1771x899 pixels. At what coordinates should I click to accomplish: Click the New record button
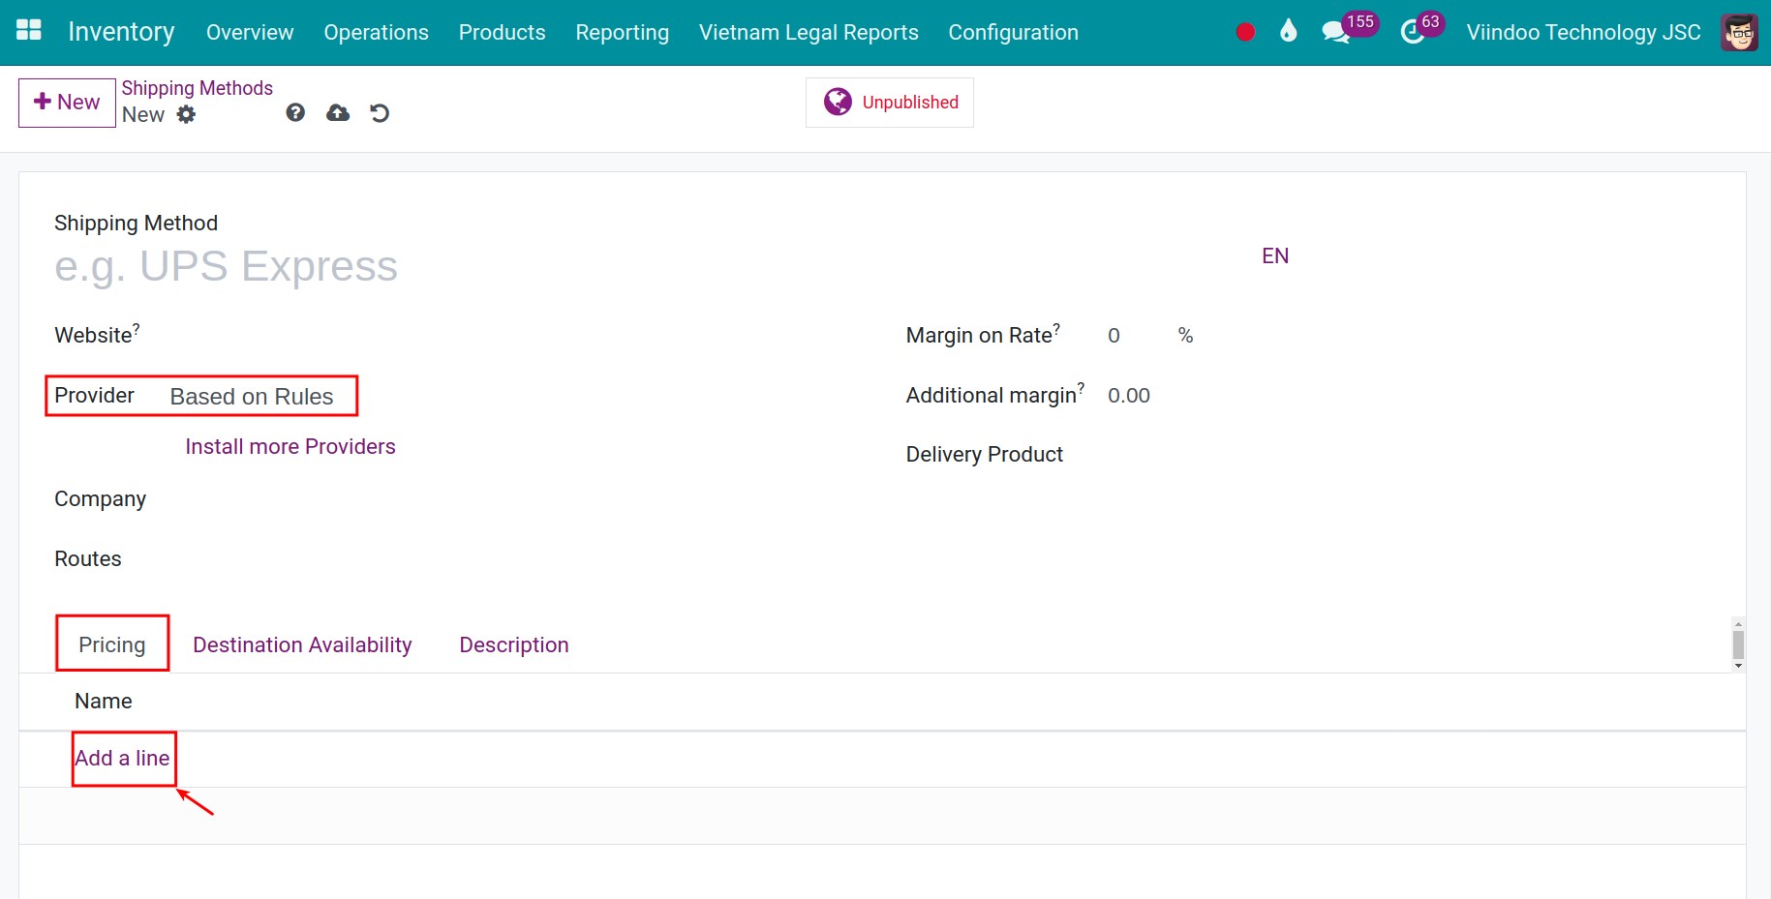click(67, 103)
